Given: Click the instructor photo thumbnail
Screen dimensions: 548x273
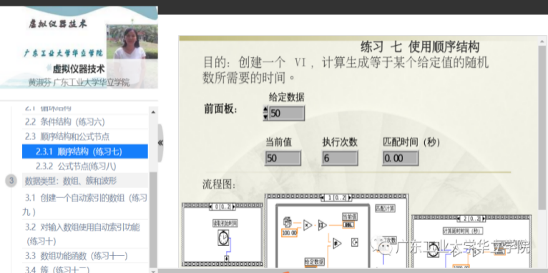Looking at the screenshot, I should tap(132, 56).
